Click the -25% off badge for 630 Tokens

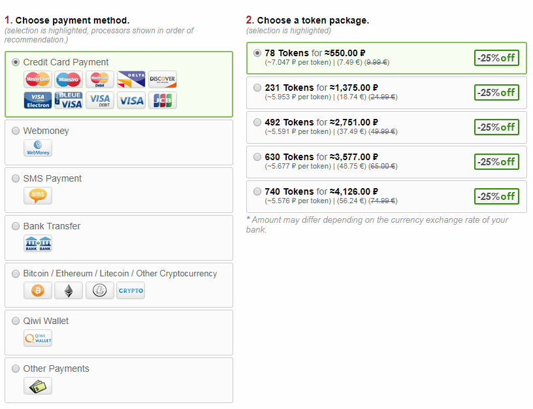496,161
